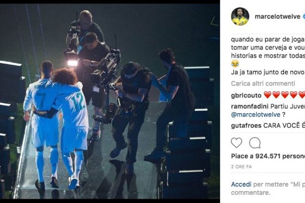This screenshot has width=305, height=203.
Task: Open ramonfadini commenter profile
Action: click(x=250, y=106)
